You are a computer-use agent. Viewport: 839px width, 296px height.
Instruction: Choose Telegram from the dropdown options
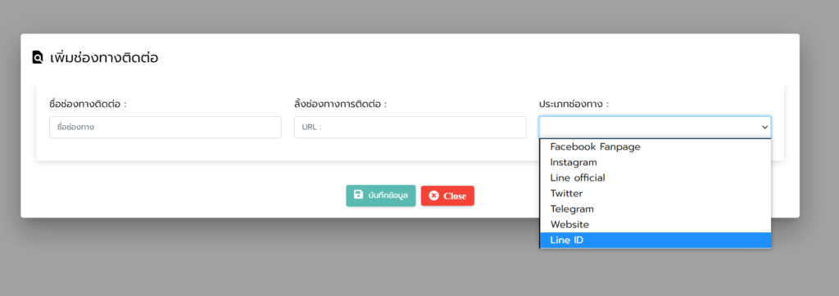click(x=655, y=209)
